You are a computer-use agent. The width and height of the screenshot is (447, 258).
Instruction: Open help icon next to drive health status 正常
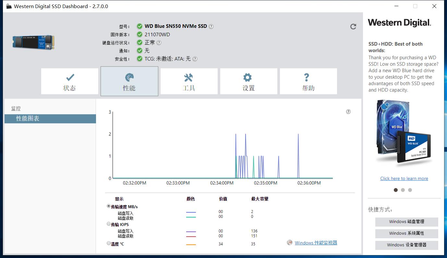[159, 42]
